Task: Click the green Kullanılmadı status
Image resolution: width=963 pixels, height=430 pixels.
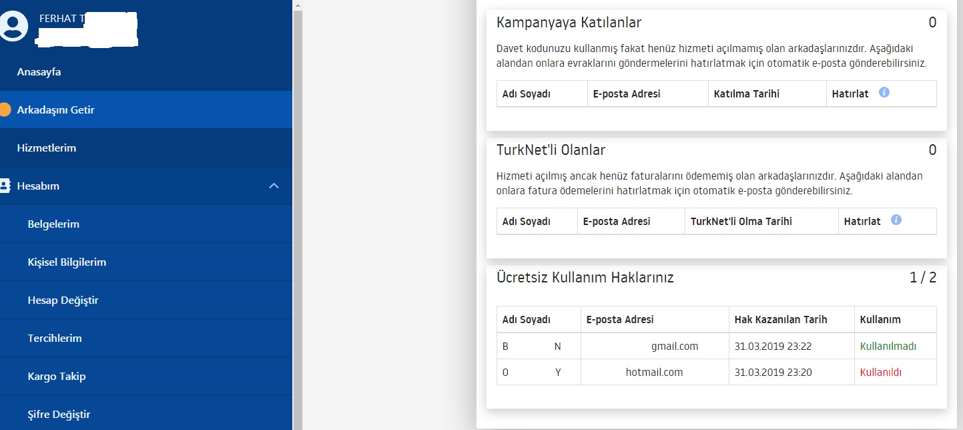Action: [x=888, y=347]
